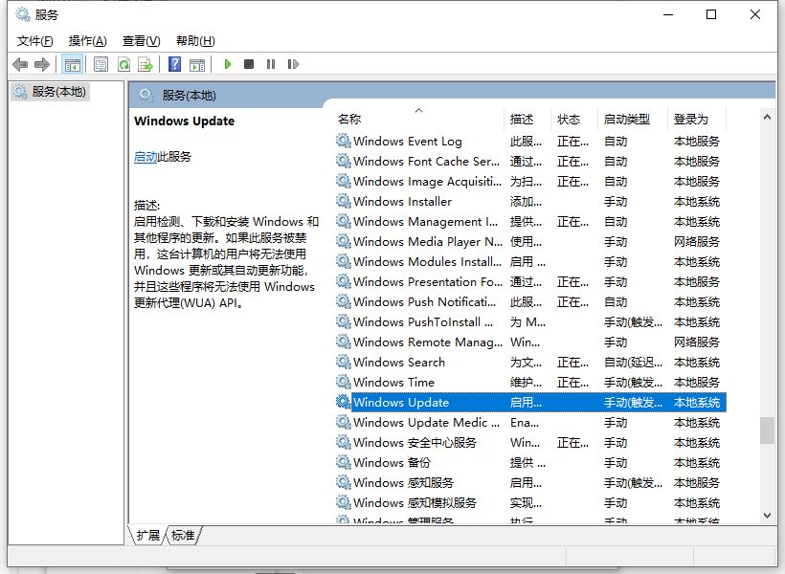
Task: Click the Export List toolbar icon
Action: click(x=146, y=64)
